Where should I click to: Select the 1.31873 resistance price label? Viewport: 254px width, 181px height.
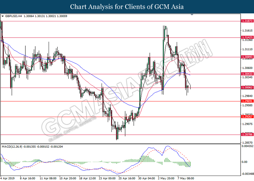click(x=247, y=21)
